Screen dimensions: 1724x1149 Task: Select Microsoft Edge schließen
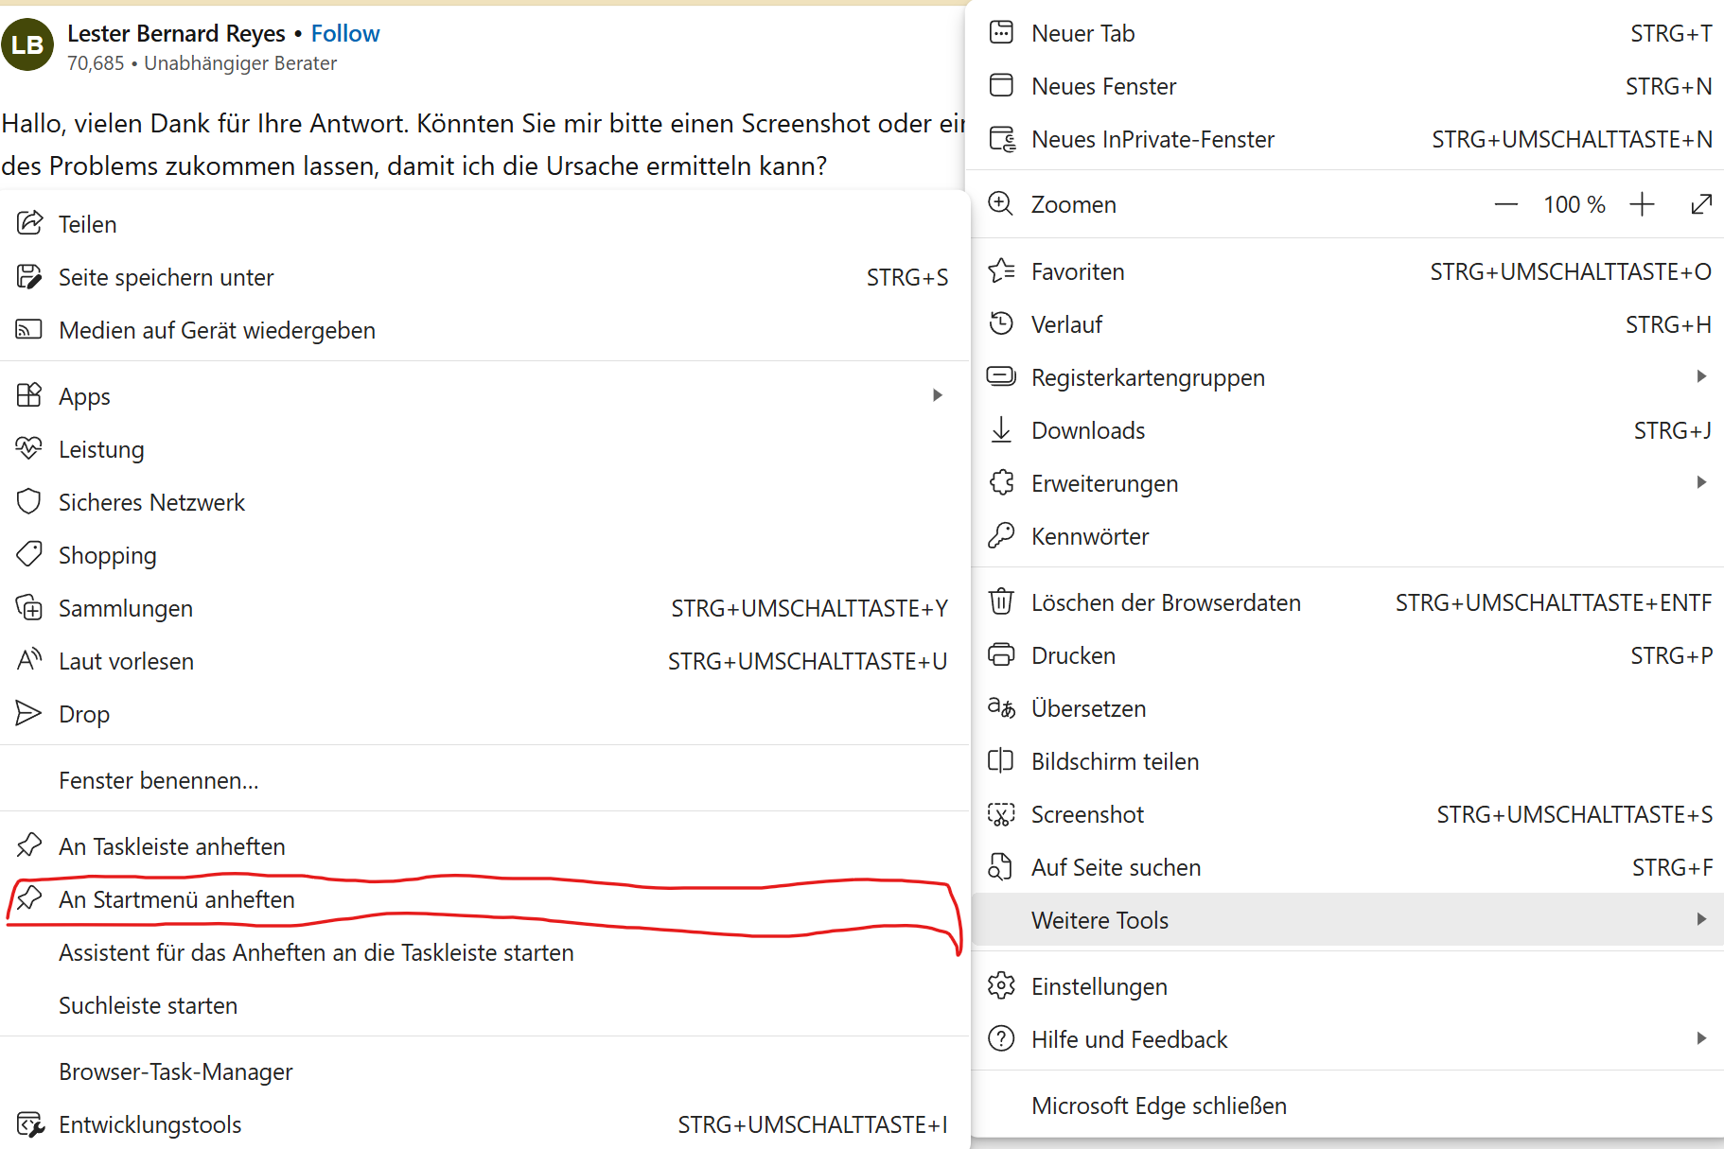coord(1347,1105)
